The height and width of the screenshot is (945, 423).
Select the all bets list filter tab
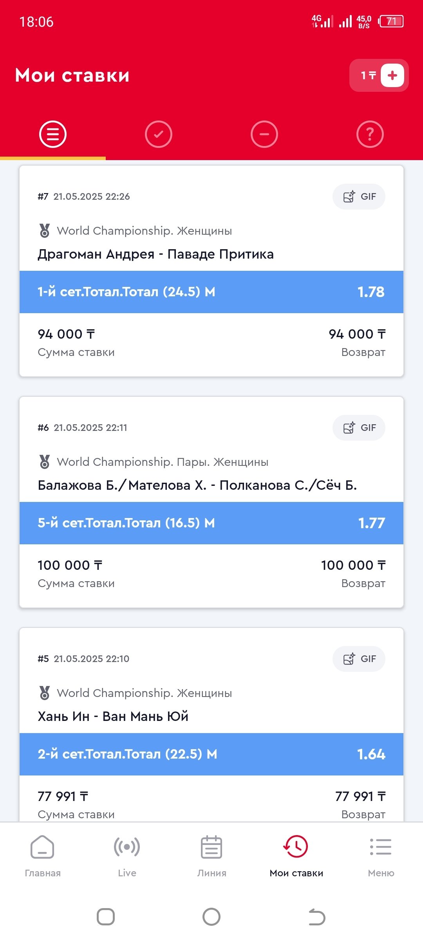53,134
